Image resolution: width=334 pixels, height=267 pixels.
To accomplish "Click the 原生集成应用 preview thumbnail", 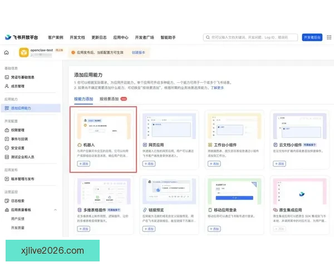I will 299,191.
